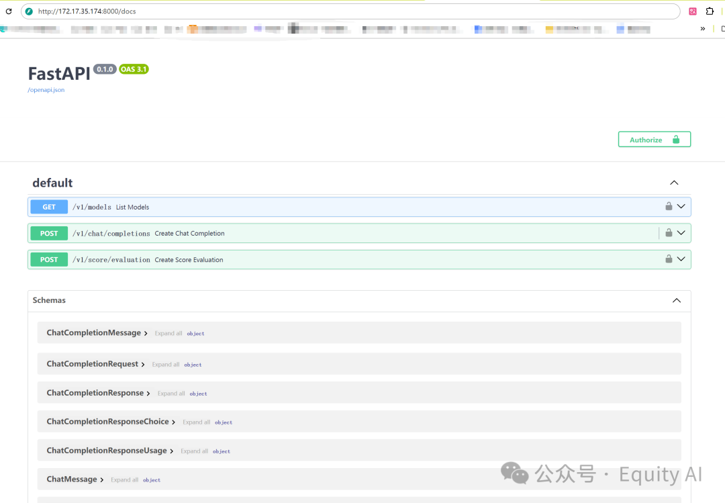Collapse the Schemas section with its chevron
725x503 pixels.
[x=677, y=301]
